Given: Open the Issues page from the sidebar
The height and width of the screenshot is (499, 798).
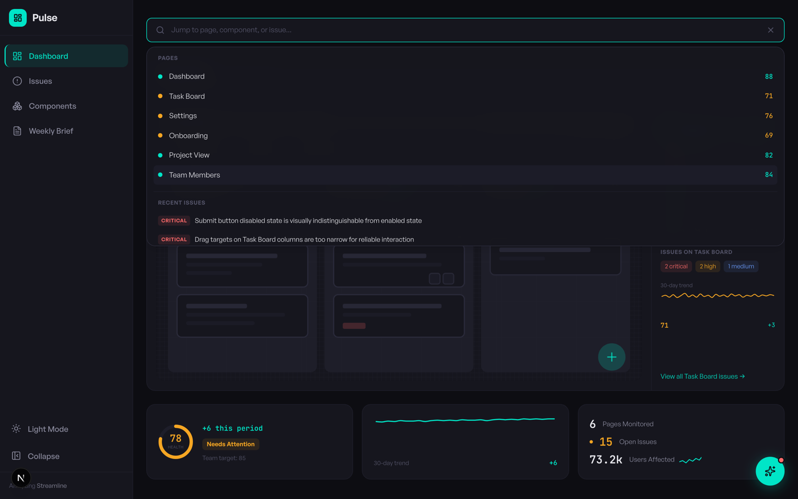Looking at the screenshot, I should tap(40, 81).
